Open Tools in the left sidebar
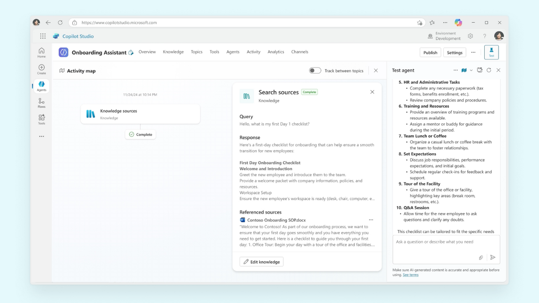The image size is (539, 303). 41,120
